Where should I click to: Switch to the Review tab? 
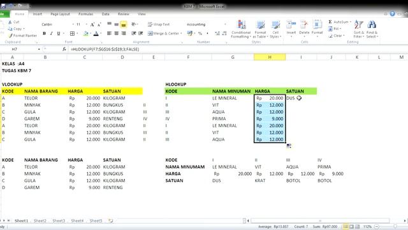[x=123, y=14]
